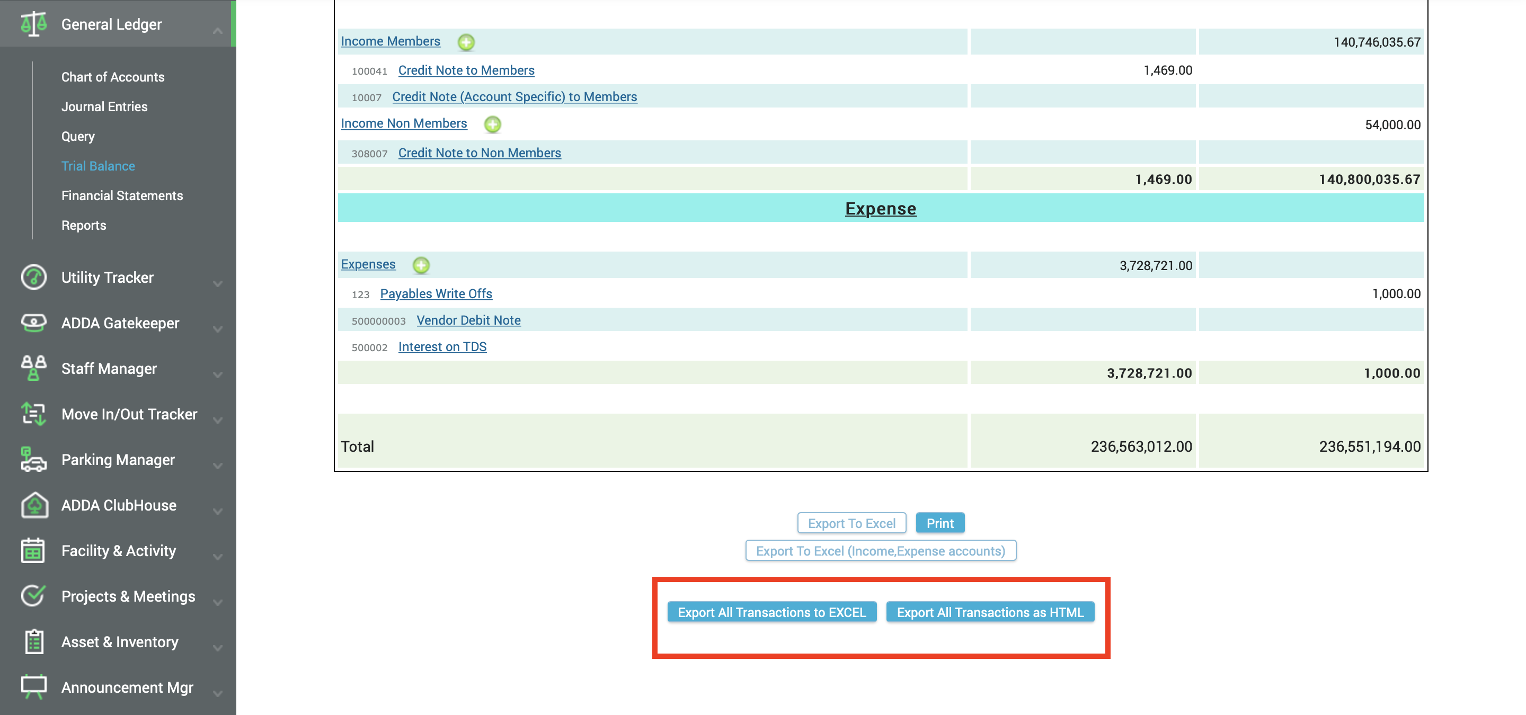Click the ADDA ClubHouse icon
The height and width of the screenshot is (715, 1526).
pos(34,505)
